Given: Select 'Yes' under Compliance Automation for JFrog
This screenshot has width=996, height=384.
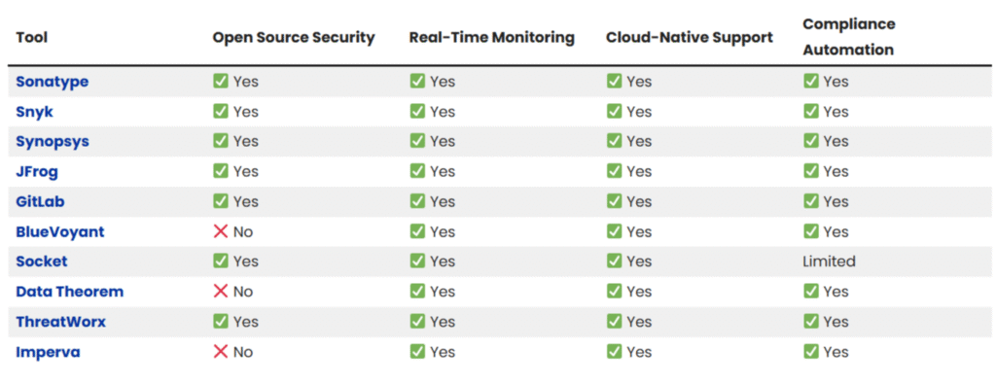Looking at the screenshot, I should pos(836,172).
